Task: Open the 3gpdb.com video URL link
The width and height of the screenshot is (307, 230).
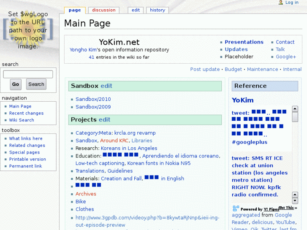Action: 147,221
